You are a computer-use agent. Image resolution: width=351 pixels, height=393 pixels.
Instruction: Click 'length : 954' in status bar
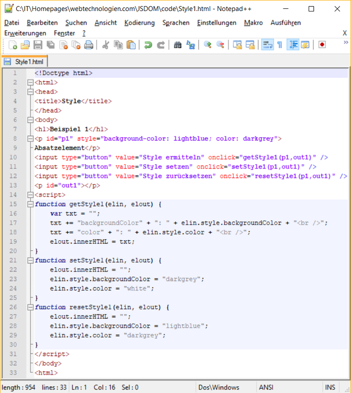pyautogui.click(x=18, y=387)
